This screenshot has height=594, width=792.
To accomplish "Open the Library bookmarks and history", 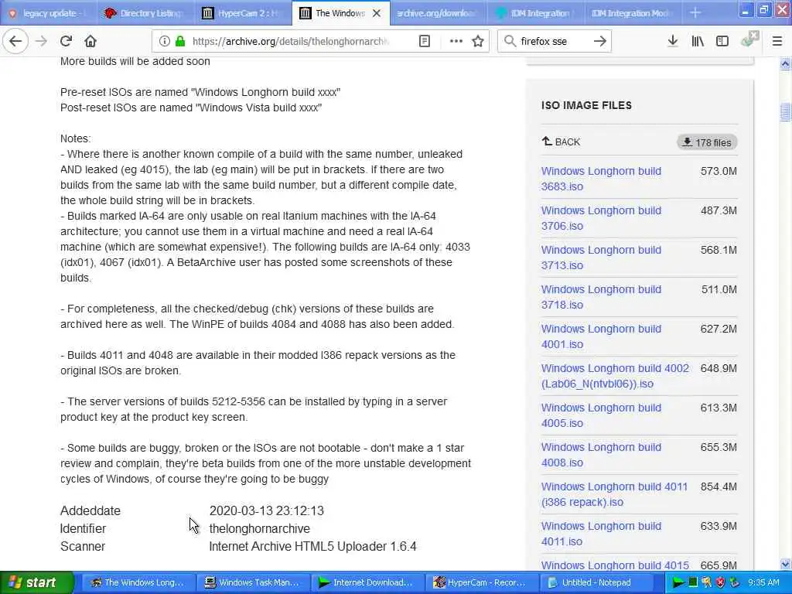I will tap(698, 41).
